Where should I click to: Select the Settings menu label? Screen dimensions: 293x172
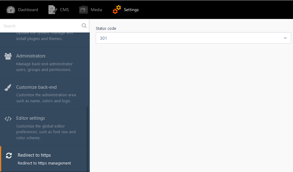coord(131,10)
